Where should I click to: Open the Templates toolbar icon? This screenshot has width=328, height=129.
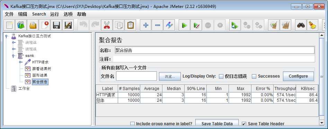tap(21, 25)
